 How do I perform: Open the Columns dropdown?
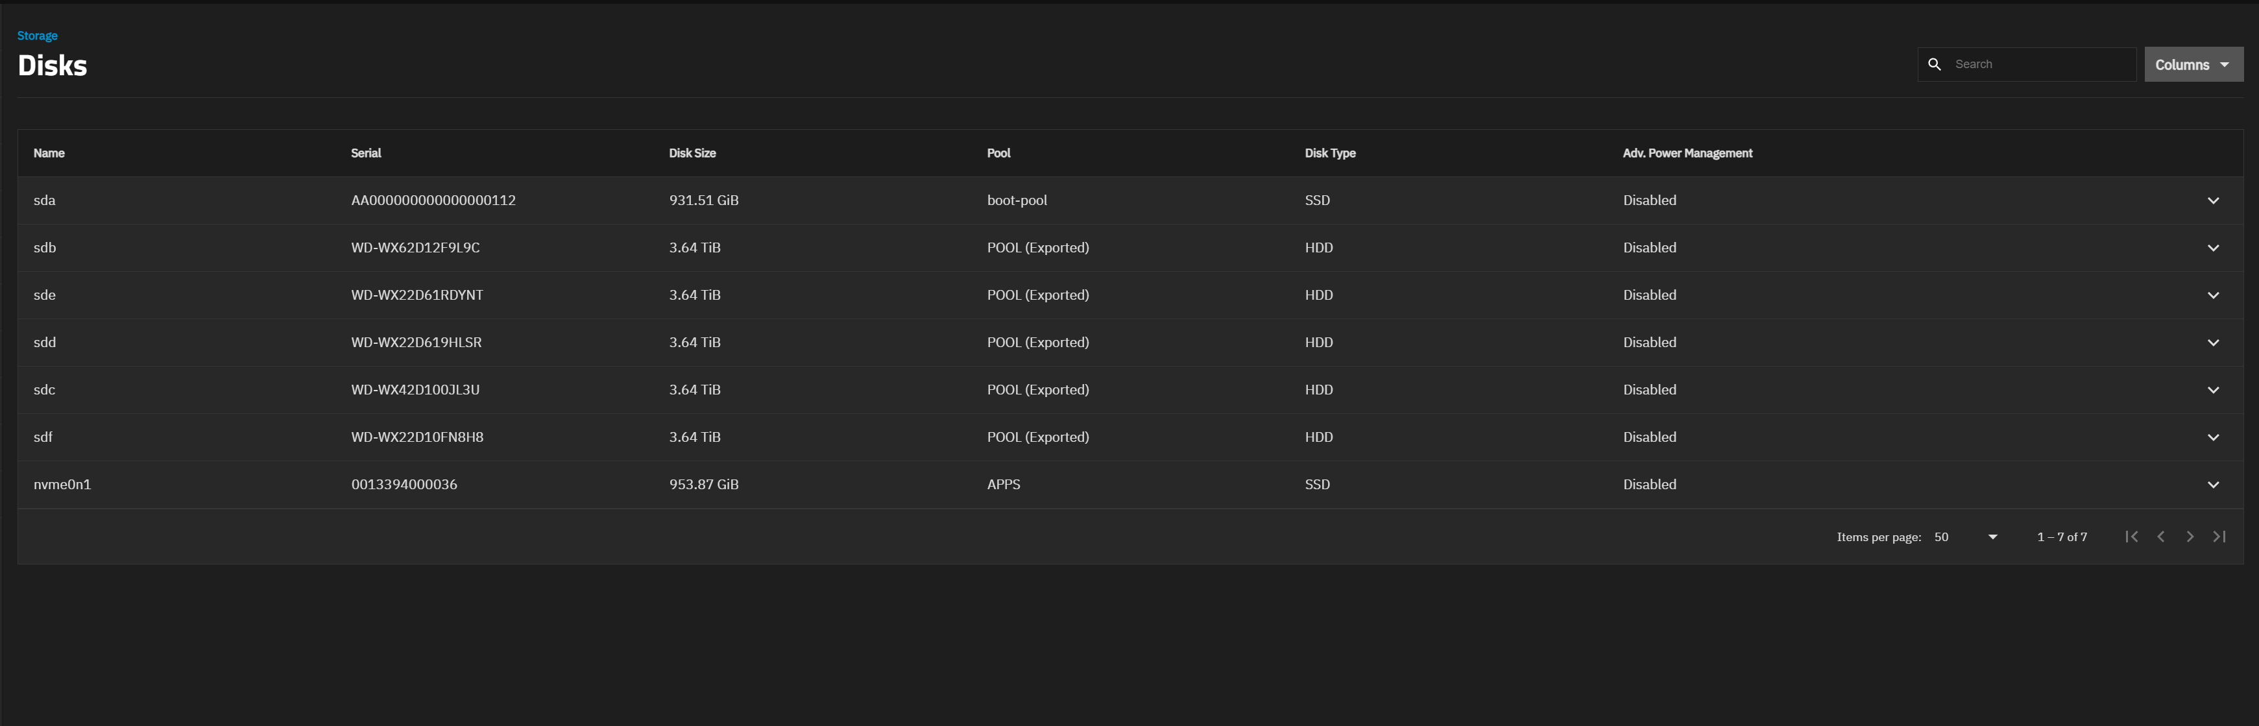[2192, 65]
